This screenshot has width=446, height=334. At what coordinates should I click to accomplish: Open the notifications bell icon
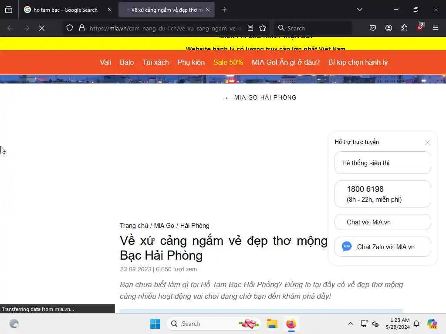click(x=416, y=324)
